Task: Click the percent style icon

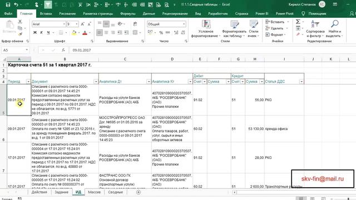Action: (161, 33)
